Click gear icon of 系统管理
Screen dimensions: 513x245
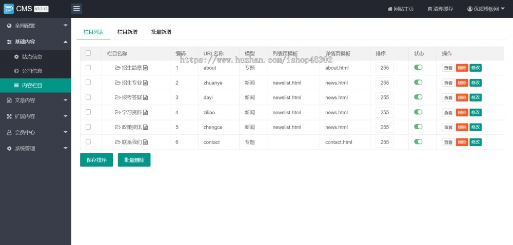(x=9, y=148)
